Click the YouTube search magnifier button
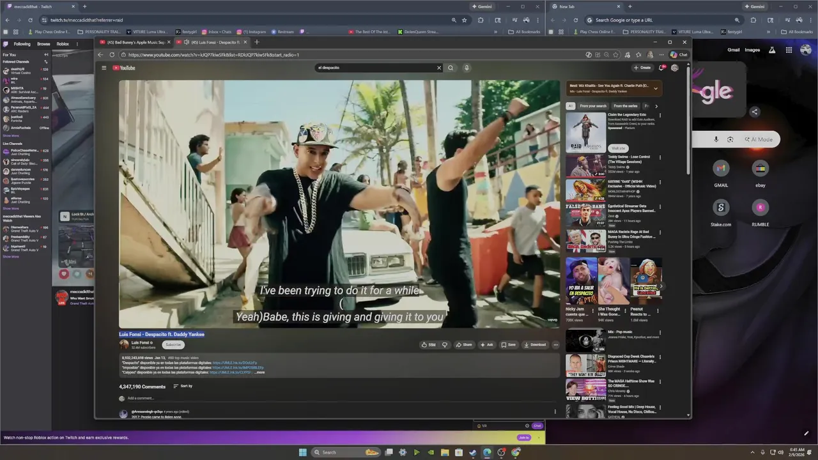818x460 pixels. (x=451, y=68)
